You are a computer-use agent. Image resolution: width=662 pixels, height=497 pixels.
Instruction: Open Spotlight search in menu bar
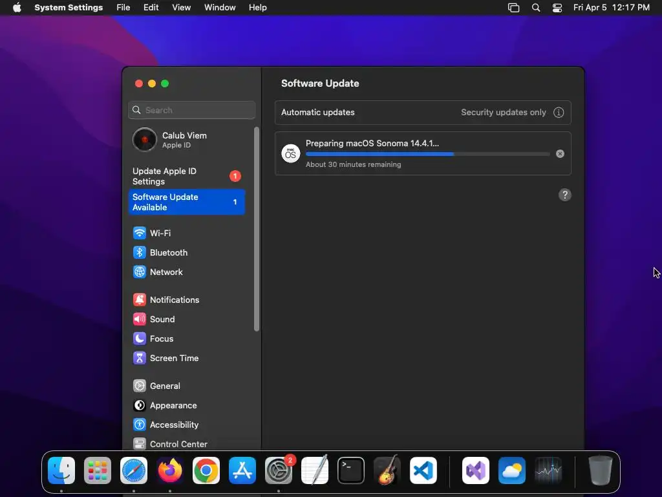click(x=536, y=8)
